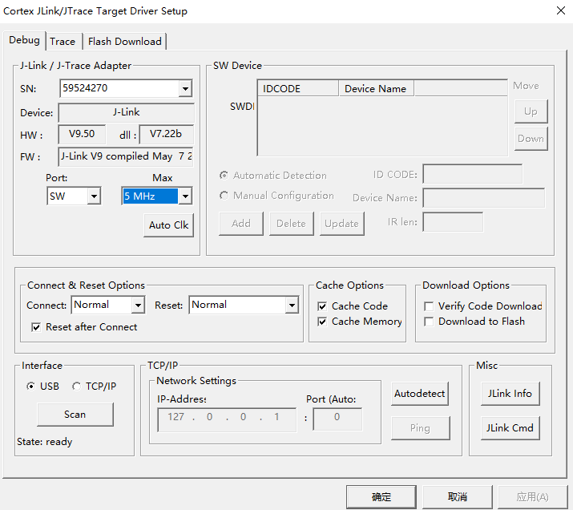
Task: Click the IP-Address field
Action: (x=227, y=420)
